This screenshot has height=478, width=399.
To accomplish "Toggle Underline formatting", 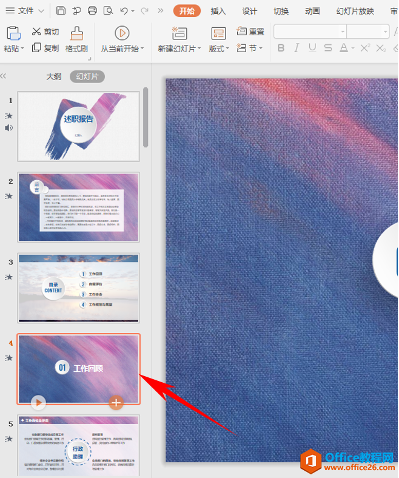I will pos(312,48).
